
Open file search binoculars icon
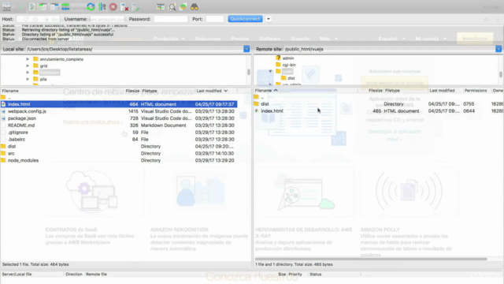[x=195, y=7]
